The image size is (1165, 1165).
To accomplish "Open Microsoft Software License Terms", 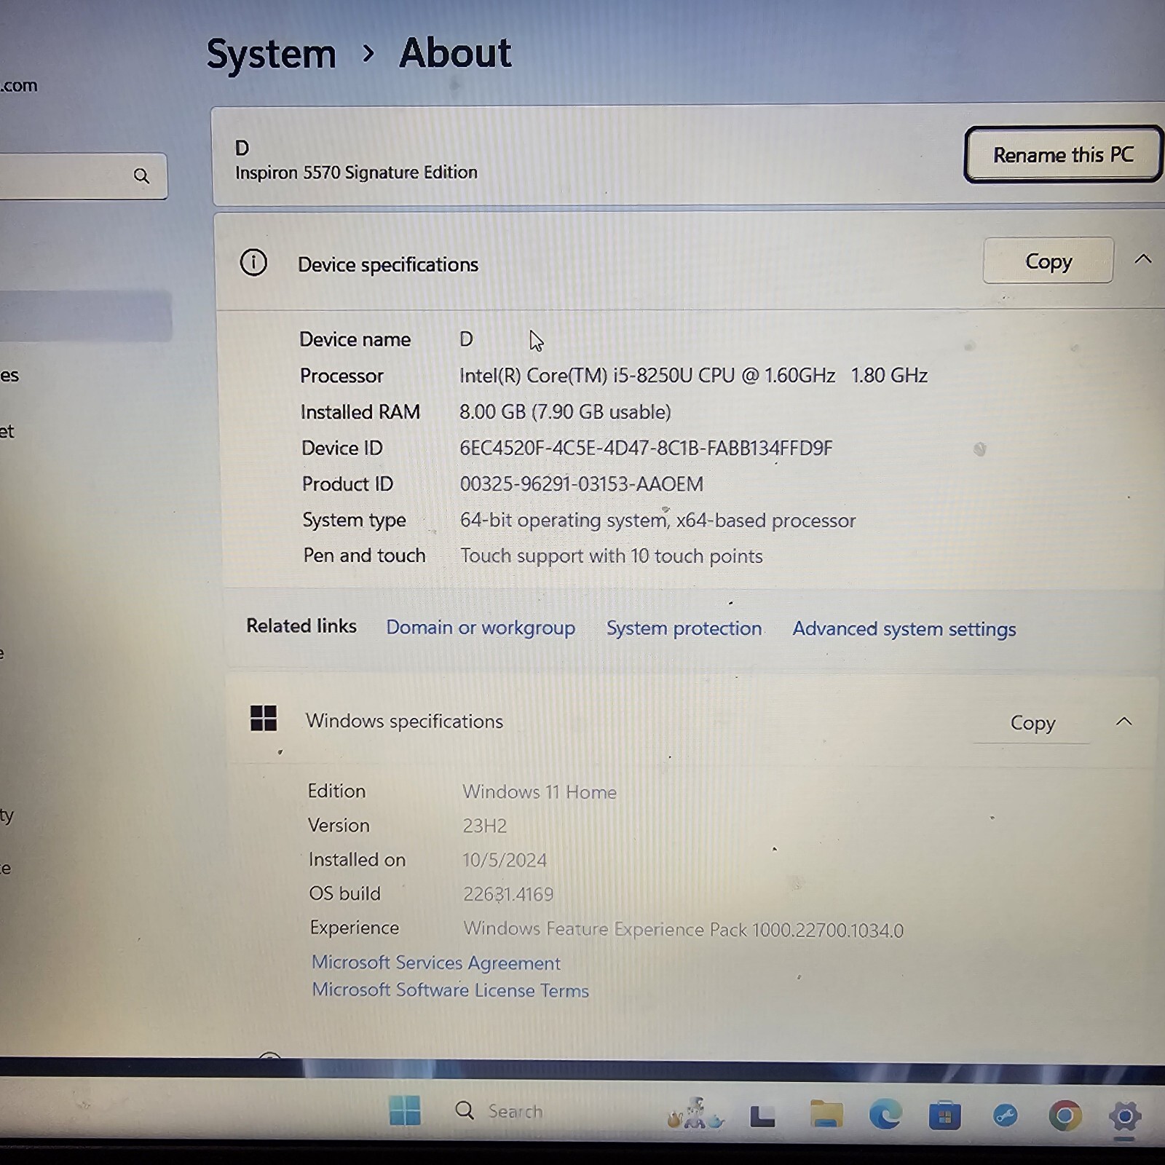I will tap(450, 990).
